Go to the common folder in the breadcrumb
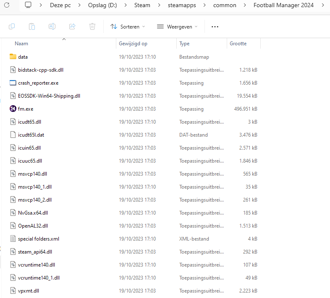Screen dimensions: 330x298 [x=225, y=5]
